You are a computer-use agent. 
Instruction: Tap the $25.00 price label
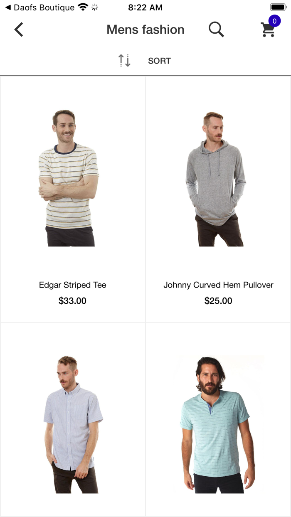point(218,301)
